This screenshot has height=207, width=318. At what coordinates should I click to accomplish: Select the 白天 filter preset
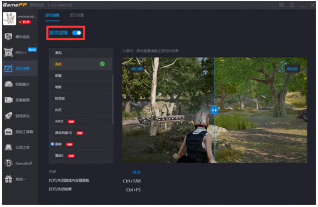pyautogui.click(x=81, y=110)
